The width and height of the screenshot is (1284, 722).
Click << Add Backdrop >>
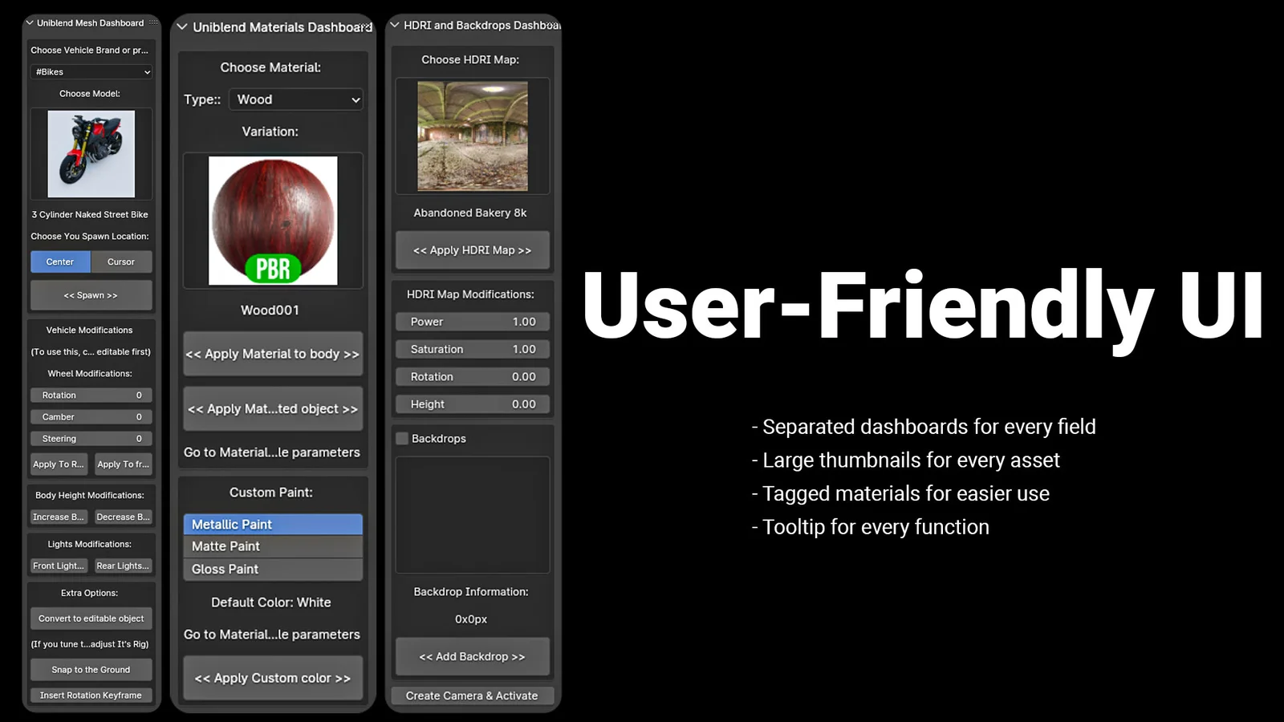tap(472, 655)
